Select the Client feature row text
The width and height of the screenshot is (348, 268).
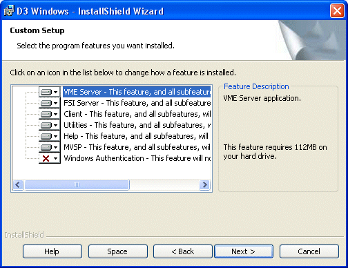click(137, 114)
